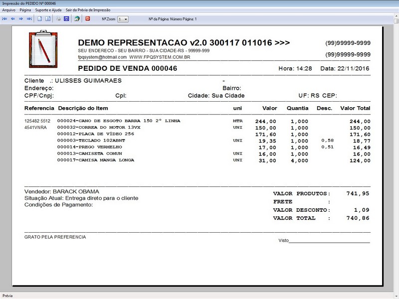Click the Quantia column header

(298, 108)
